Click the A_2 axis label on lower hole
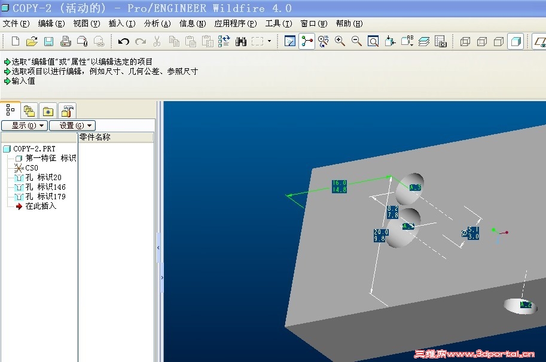The height and width of the screenshot is (362, 546). tap(526, 305)
